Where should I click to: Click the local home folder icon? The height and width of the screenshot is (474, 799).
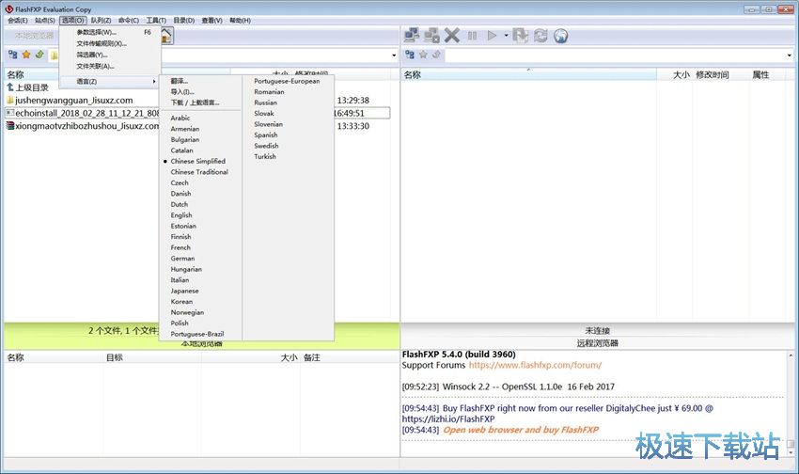point(166,35)
